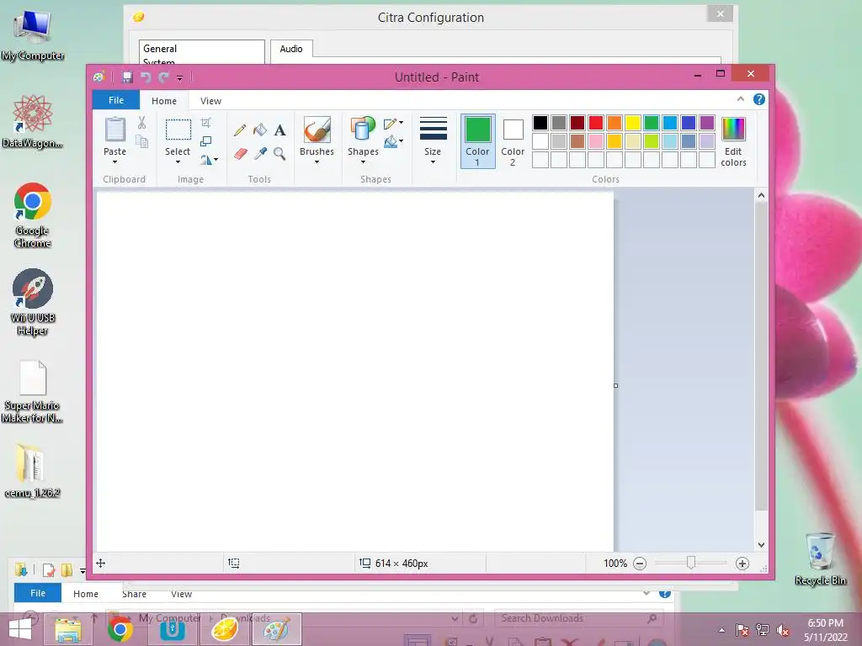Expand the Brushes dropdown arrow

317,162
